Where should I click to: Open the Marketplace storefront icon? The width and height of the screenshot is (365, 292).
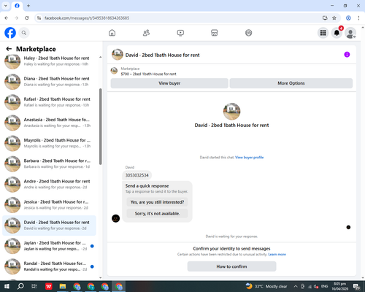pos(215,33)
